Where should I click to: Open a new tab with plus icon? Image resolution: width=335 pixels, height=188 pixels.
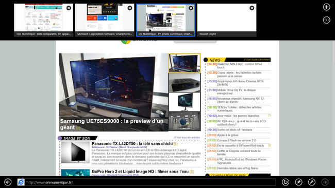(326, 7)
